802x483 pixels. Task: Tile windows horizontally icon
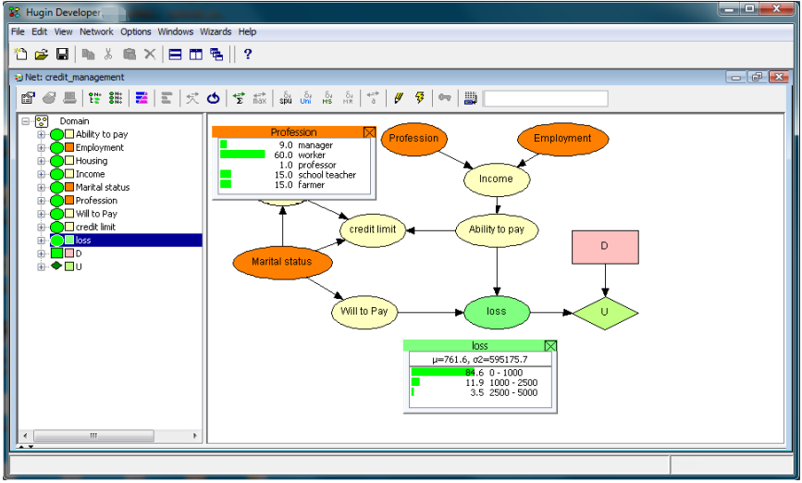coord(175,54)
